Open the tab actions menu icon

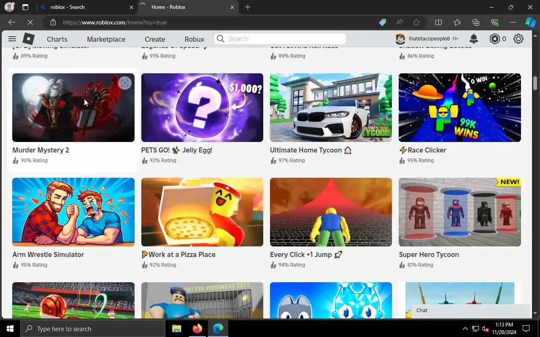pos(25,7)
